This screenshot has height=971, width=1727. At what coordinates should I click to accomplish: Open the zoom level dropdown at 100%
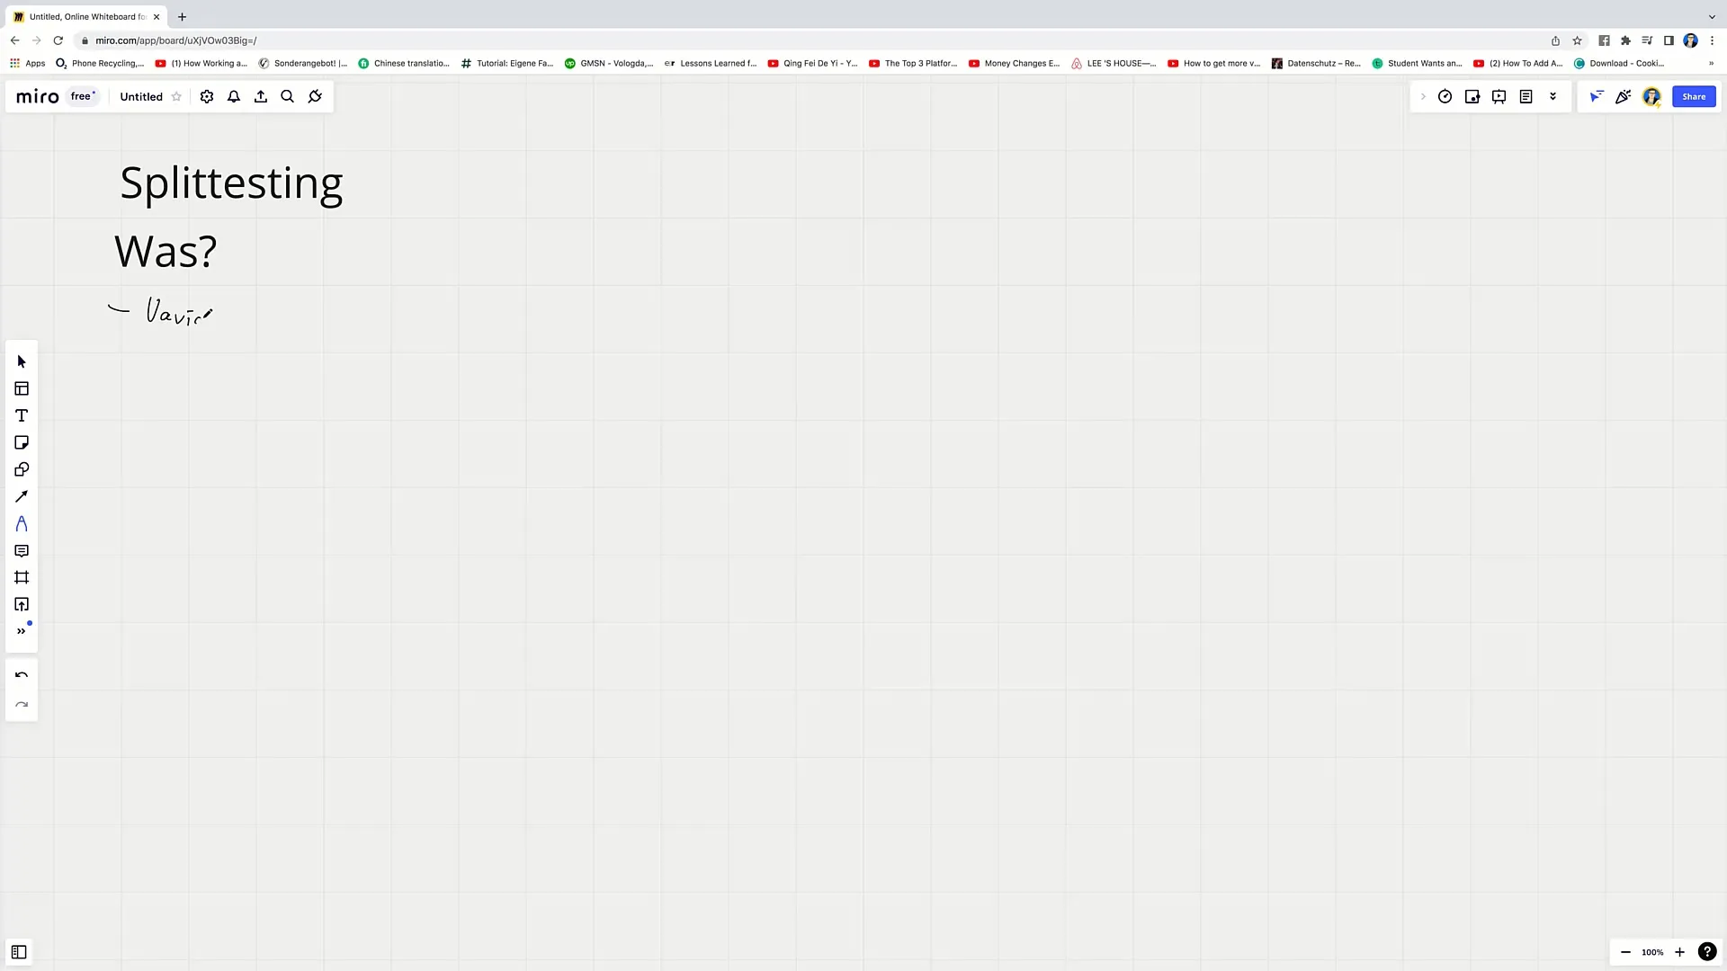coord(1652,952)
